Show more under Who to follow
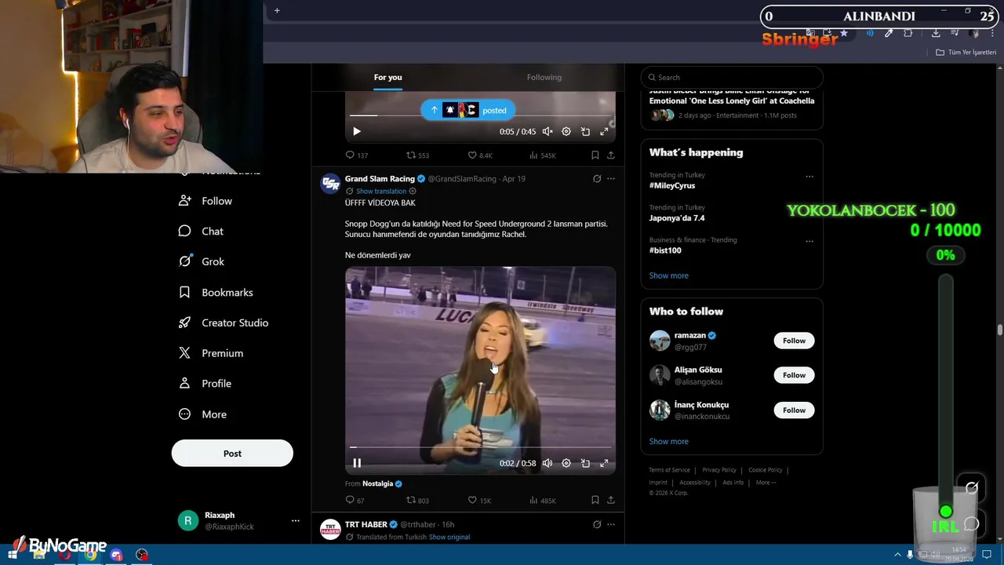The image size is (1004, 565). click(x=669, y=442)
